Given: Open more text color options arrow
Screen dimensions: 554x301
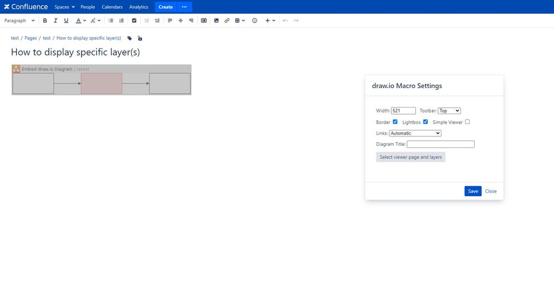Looking at the screenshot, I should click(x=85, y=21).
